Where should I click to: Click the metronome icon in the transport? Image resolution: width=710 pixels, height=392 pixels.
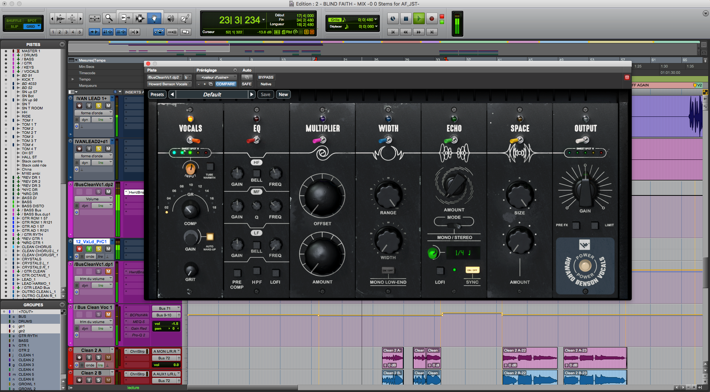pos(393,19)
